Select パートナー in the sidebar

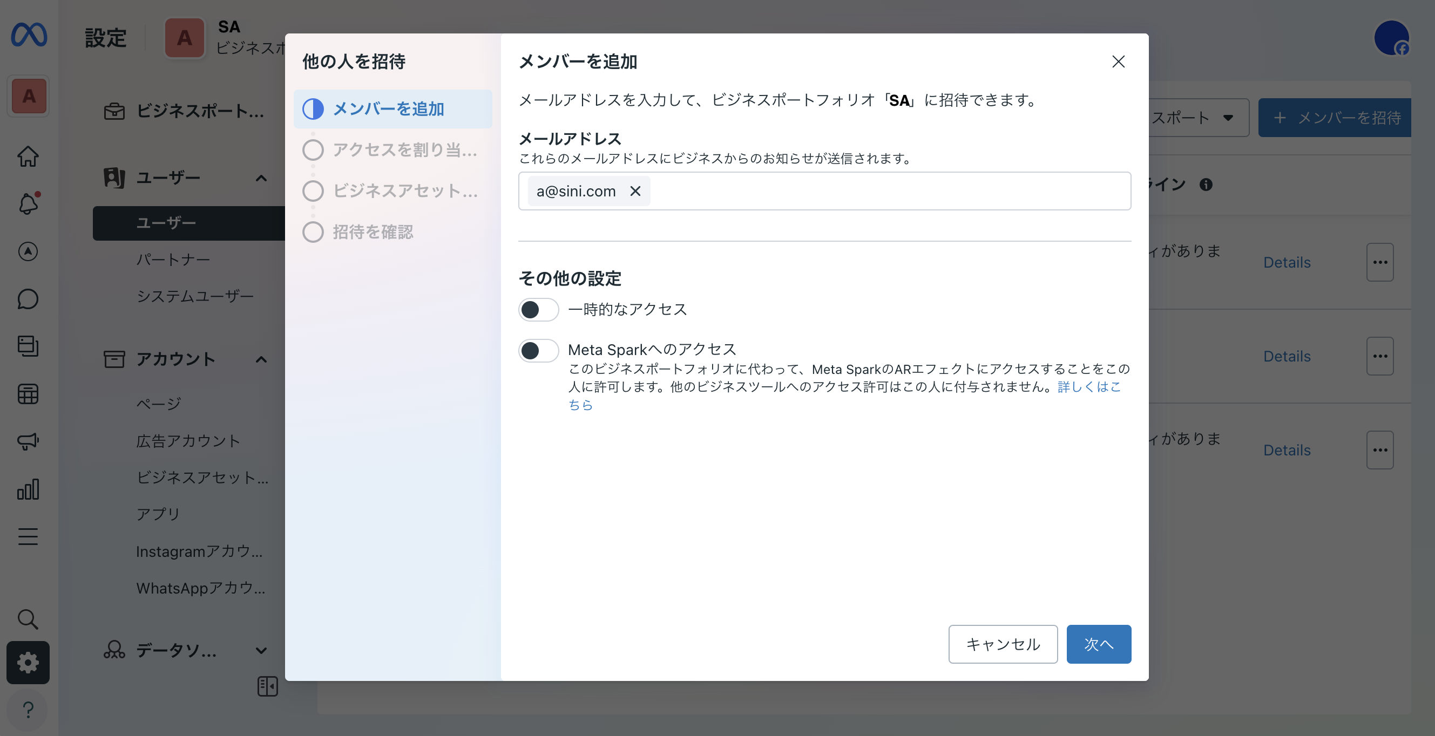[x=173, y=260]
